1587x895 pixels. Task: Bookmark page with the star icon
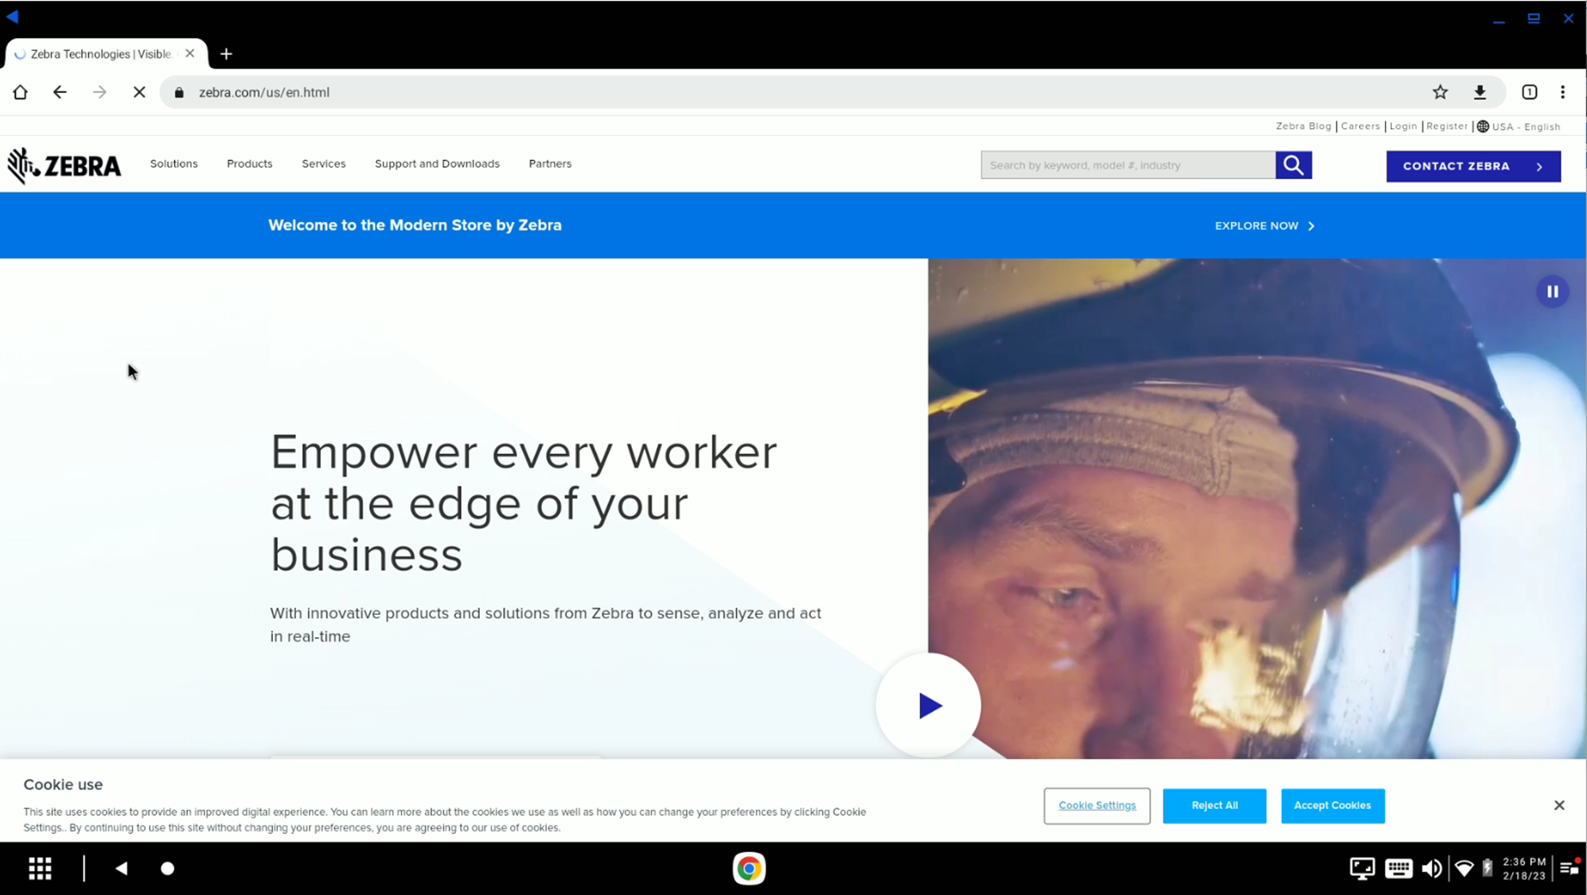tap(1440, 92)
